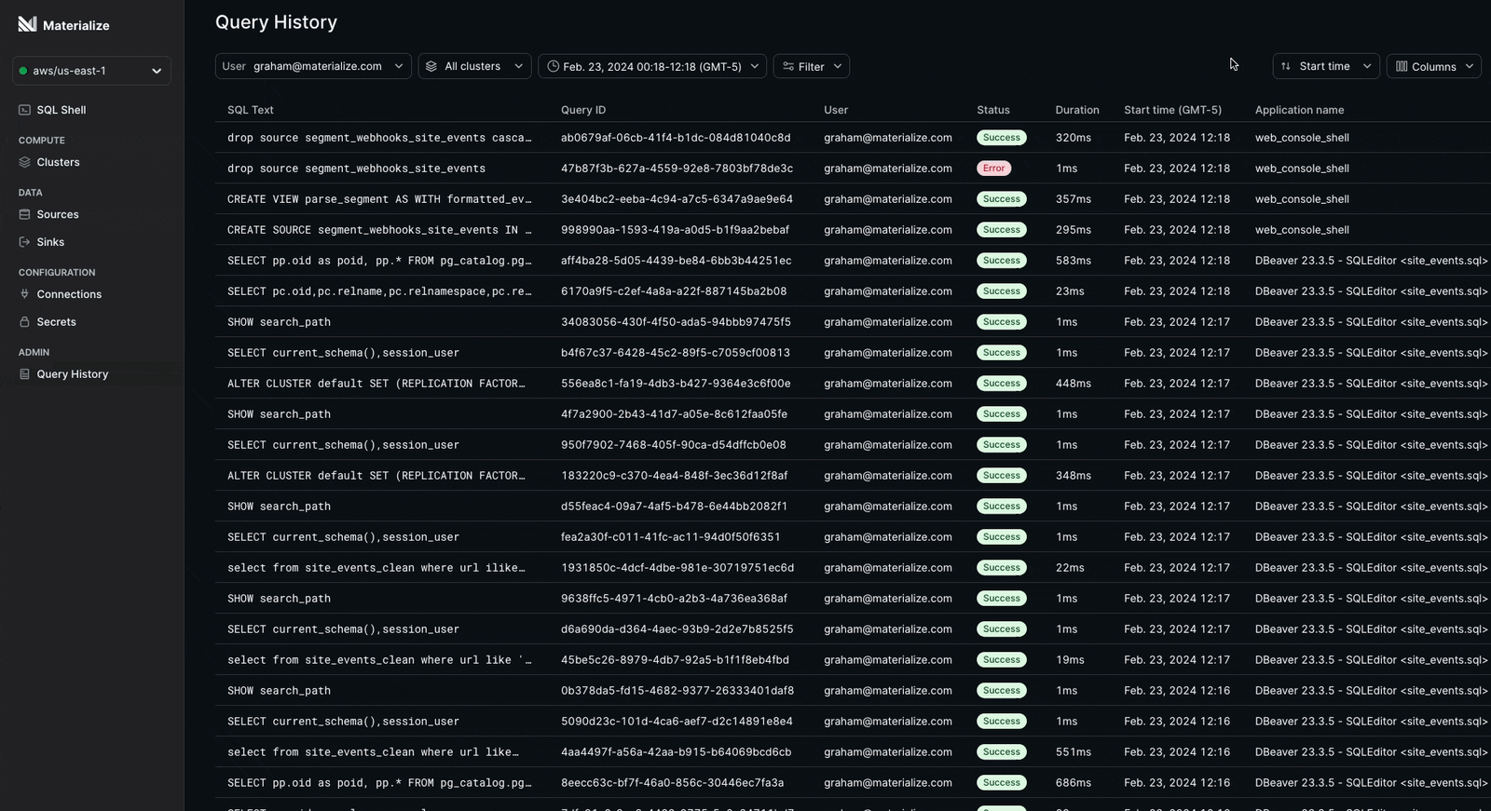Click query ID 8eecc63c-bf7f-46a0-856c-30446ec7fa3a

click(x=672, y=783)
